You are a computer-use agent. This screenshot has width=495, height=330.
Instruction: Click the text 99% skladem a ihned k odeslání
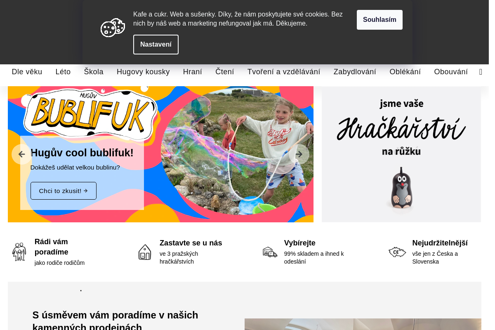pyautogui.click(x=314, y=258)
